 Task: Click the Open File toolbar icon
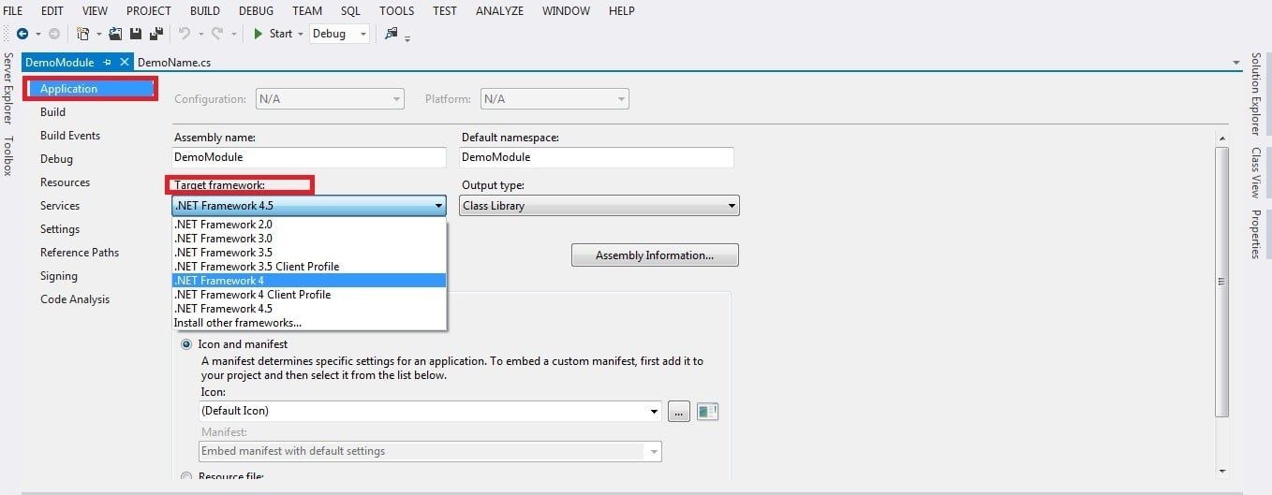point(115,34)
